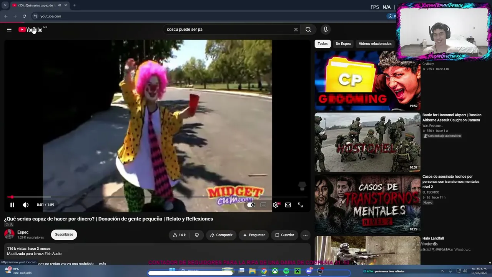Open the volume control in system tray
The width and height of the screenshot is (492, 277).
point(465,271)
